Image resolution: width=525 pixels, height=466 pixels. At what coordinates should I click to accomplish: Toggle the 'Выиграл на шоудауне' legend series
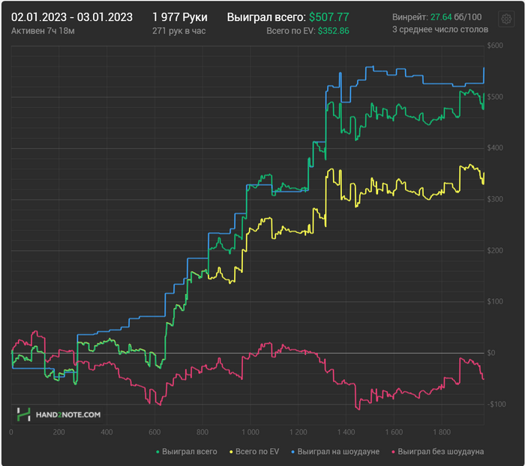coord(335,452)
